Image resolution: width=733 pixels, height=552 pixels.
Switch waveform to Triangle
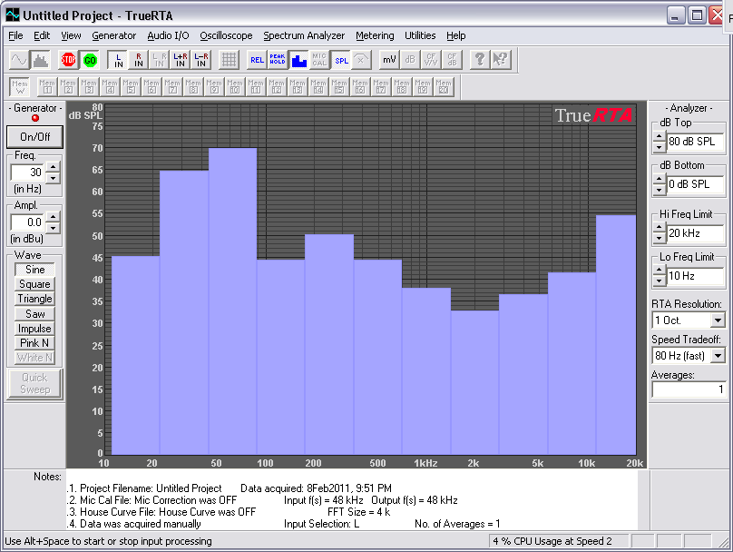pyautogui.click(x=34, y=299)
